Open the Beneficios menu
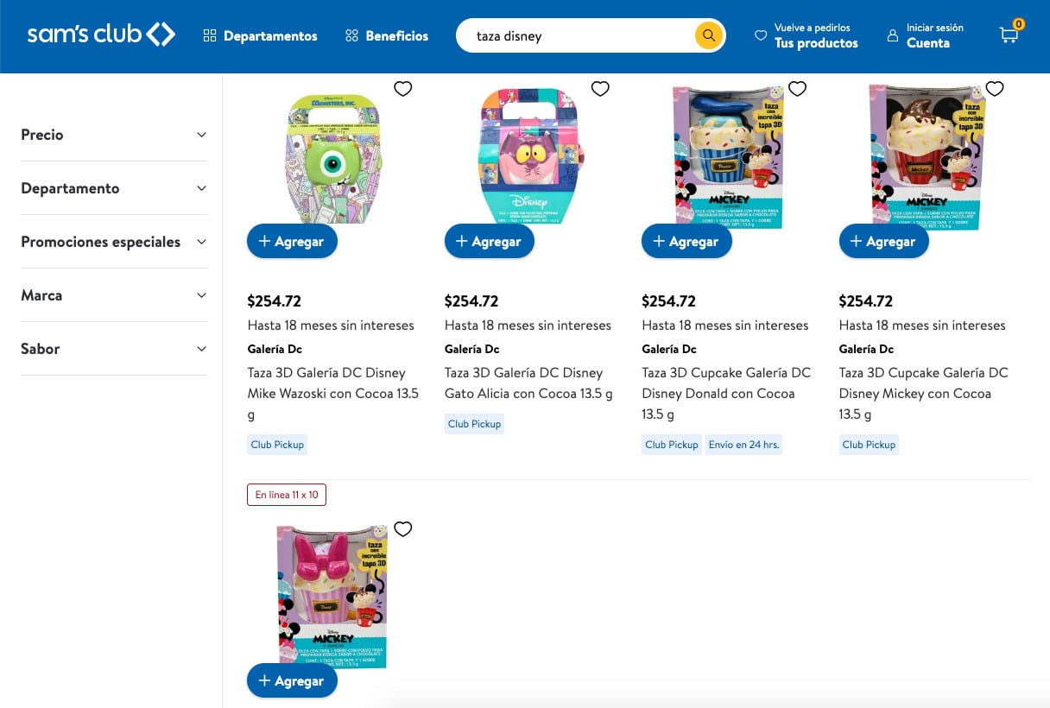 (x=388, y=35)
